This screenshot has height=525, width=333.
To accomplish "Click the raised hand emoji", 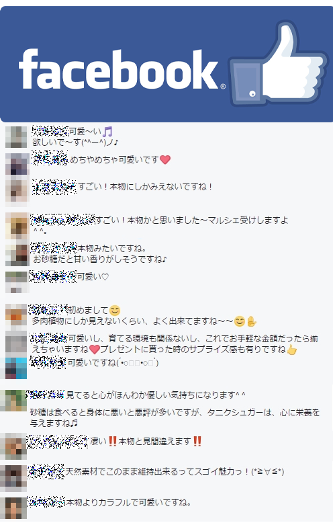I will (x=251, y=321).
